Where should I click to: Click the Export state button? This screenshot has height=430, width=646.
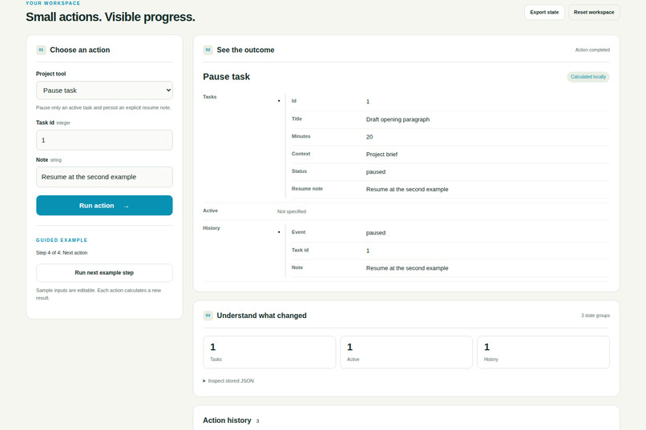pos(544,12)
